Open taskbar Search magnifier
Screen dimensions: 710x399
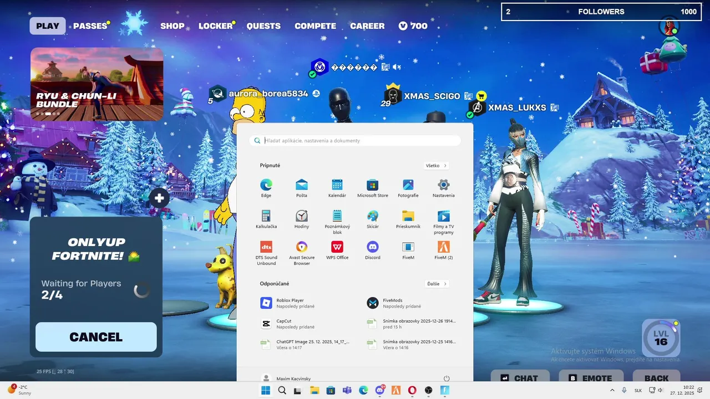pos(282,391)
